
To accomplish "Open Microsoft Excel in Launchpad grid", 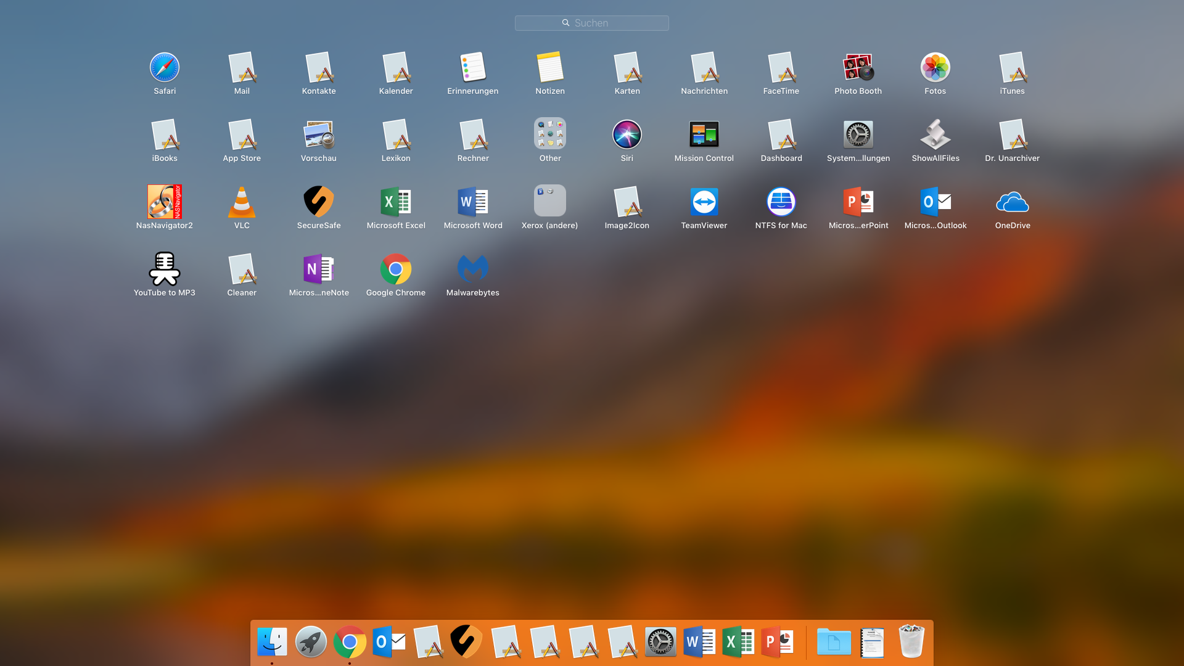I will point(396,202).
